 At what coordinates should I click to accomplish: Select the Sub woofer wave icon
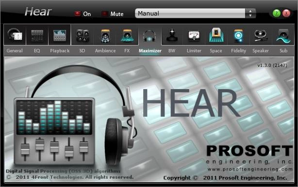pos(283,36)
